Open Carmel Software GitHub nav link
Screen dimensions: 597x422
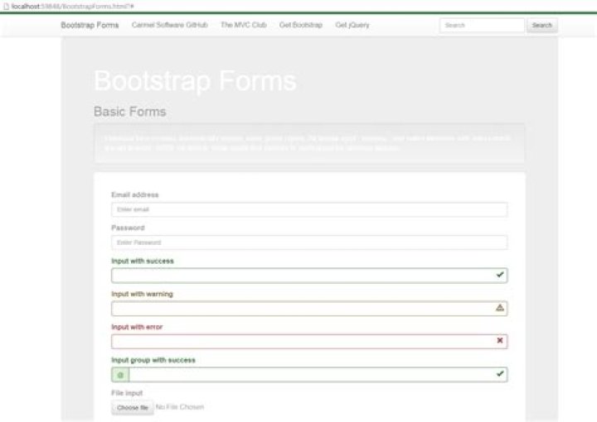(169, 26)
